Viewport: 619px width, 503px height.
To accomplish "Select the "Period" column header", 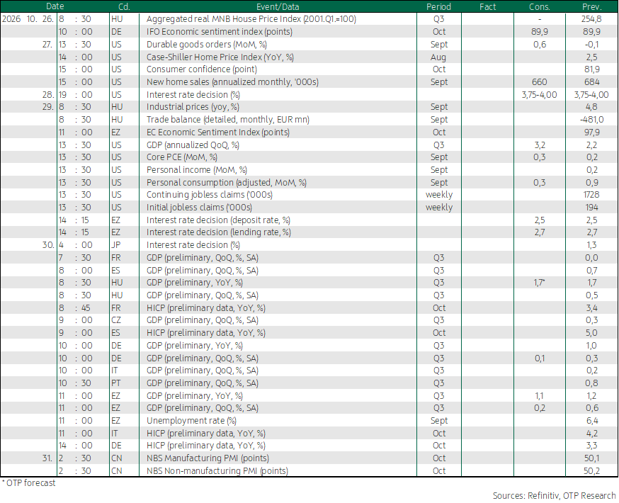I will 438,6.
